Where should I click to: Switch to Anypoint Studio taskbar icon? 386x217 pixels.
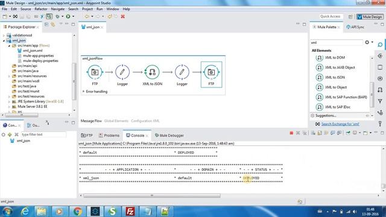coord(95,211)
